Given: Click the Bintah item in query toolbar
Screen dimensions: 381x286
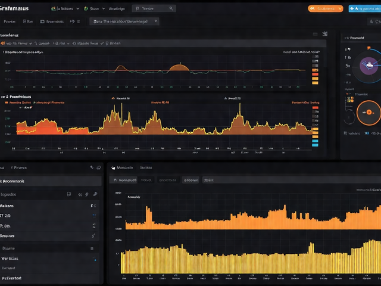Looking at the screenshot, I should 115,43.
